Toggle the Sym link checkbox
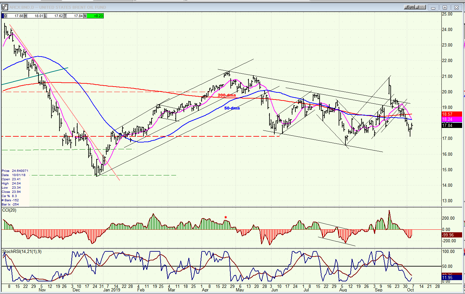The image size is (465, 294). click(x=410, y=7)
